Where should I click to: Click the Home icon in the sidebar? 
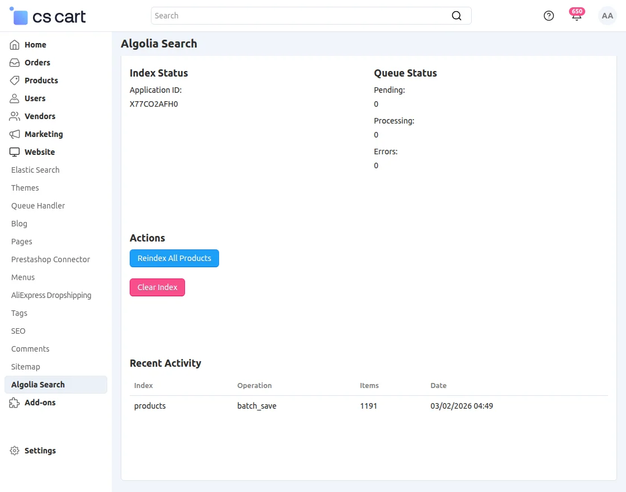point(15,45)
